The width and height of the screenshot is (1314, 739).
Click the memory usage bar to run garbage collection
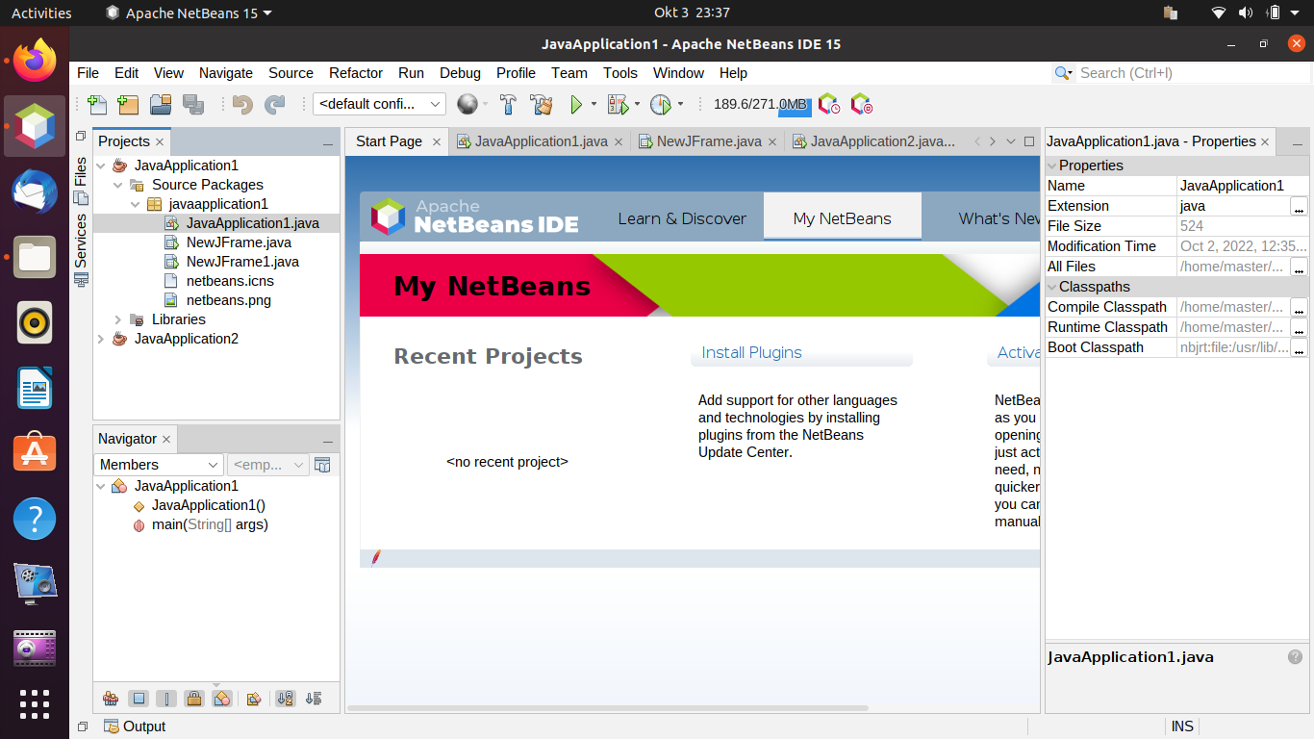[762, 104]
